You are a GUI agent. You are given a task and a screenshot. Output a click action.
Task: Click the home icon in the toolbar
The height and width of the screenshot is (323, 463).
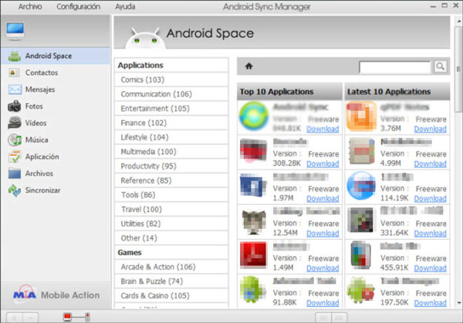point(249,66)
